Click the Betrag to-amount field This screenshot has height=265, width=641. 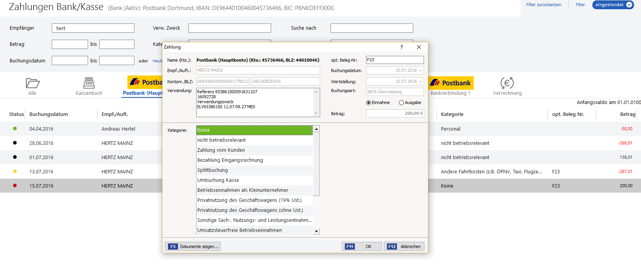click(x=117, y=44)
